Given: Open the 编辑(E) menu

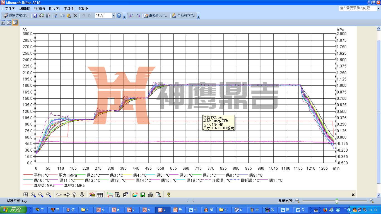Looking at the screenshot, I should [x=25, y=9].
